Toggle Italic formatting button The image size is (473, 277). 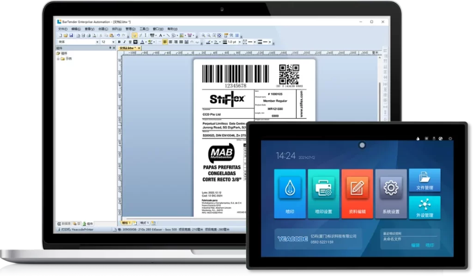(124, 42)
